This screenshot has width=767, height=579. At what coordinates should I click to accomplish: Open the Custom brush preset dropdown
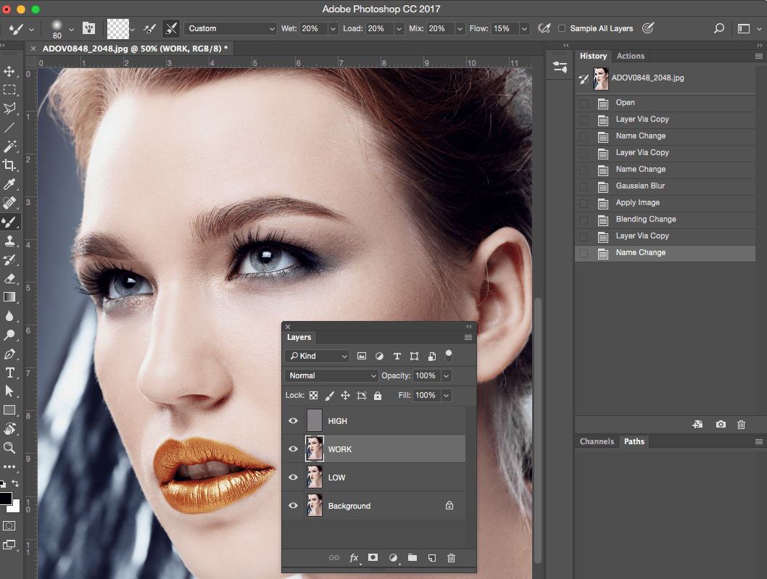230,29
